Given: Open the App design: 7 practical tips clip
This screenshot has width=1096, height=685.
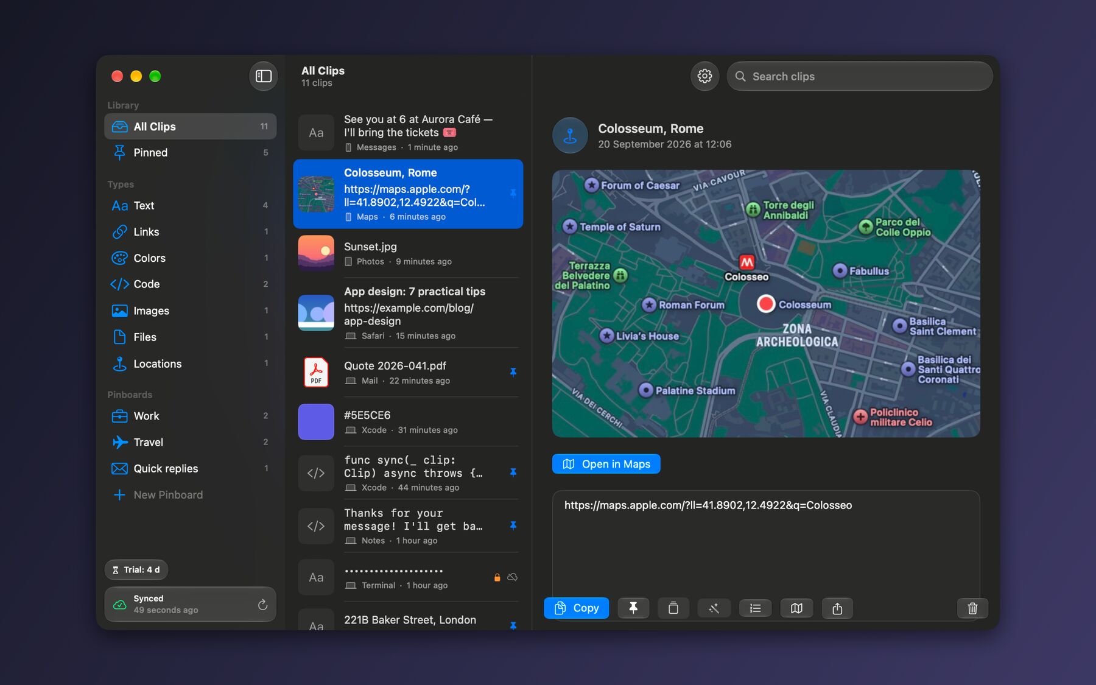Looking at the screenshot, I should (408, 313).
